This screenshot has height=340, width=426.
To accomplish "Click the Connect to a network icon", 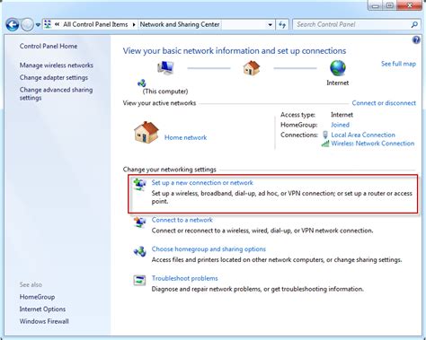I will click(x=139, y=222).
